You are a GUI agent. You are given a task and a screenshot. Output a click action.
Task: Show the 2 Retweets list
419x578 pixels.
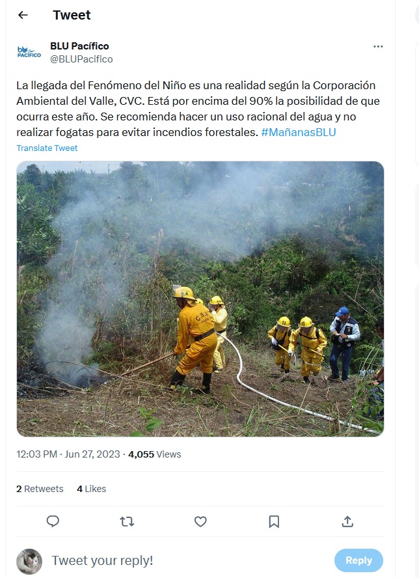pos(40,489)
